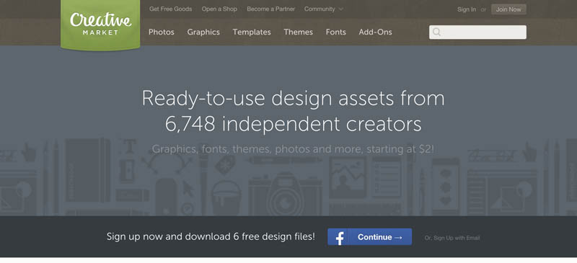Continue with Facebook sign up
Viewport: 577px width, 263px height.
pos(370,237)
